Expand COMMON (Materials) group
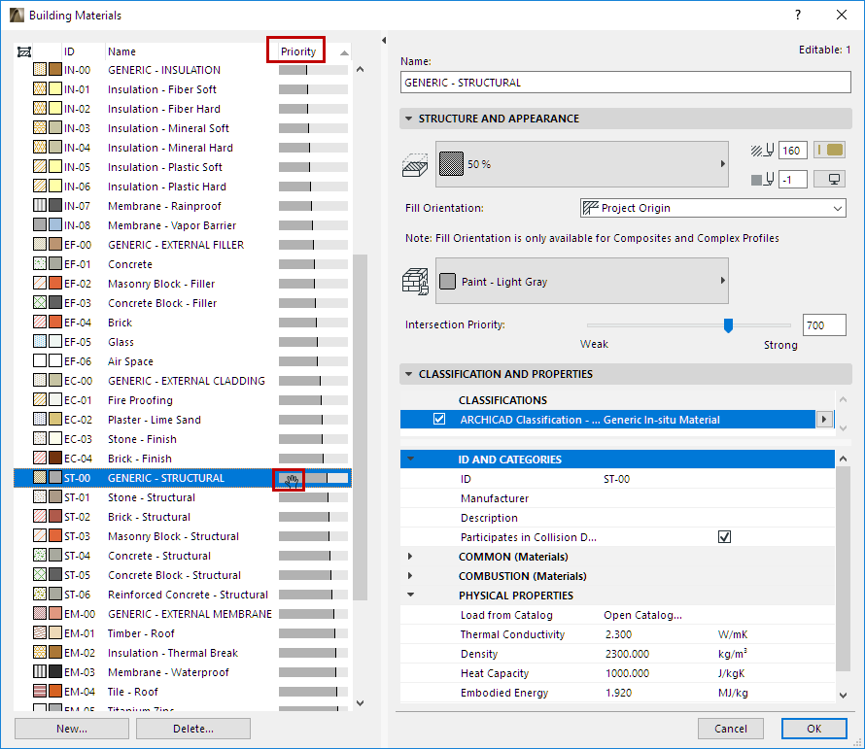Screen dimensions: 865x749 (x=410, y=556)
